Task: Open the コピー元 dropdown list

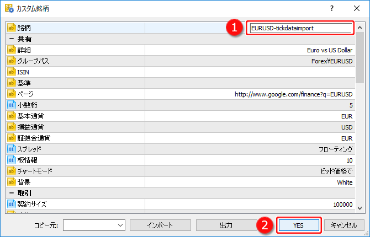Action: (x=120, y=225)
